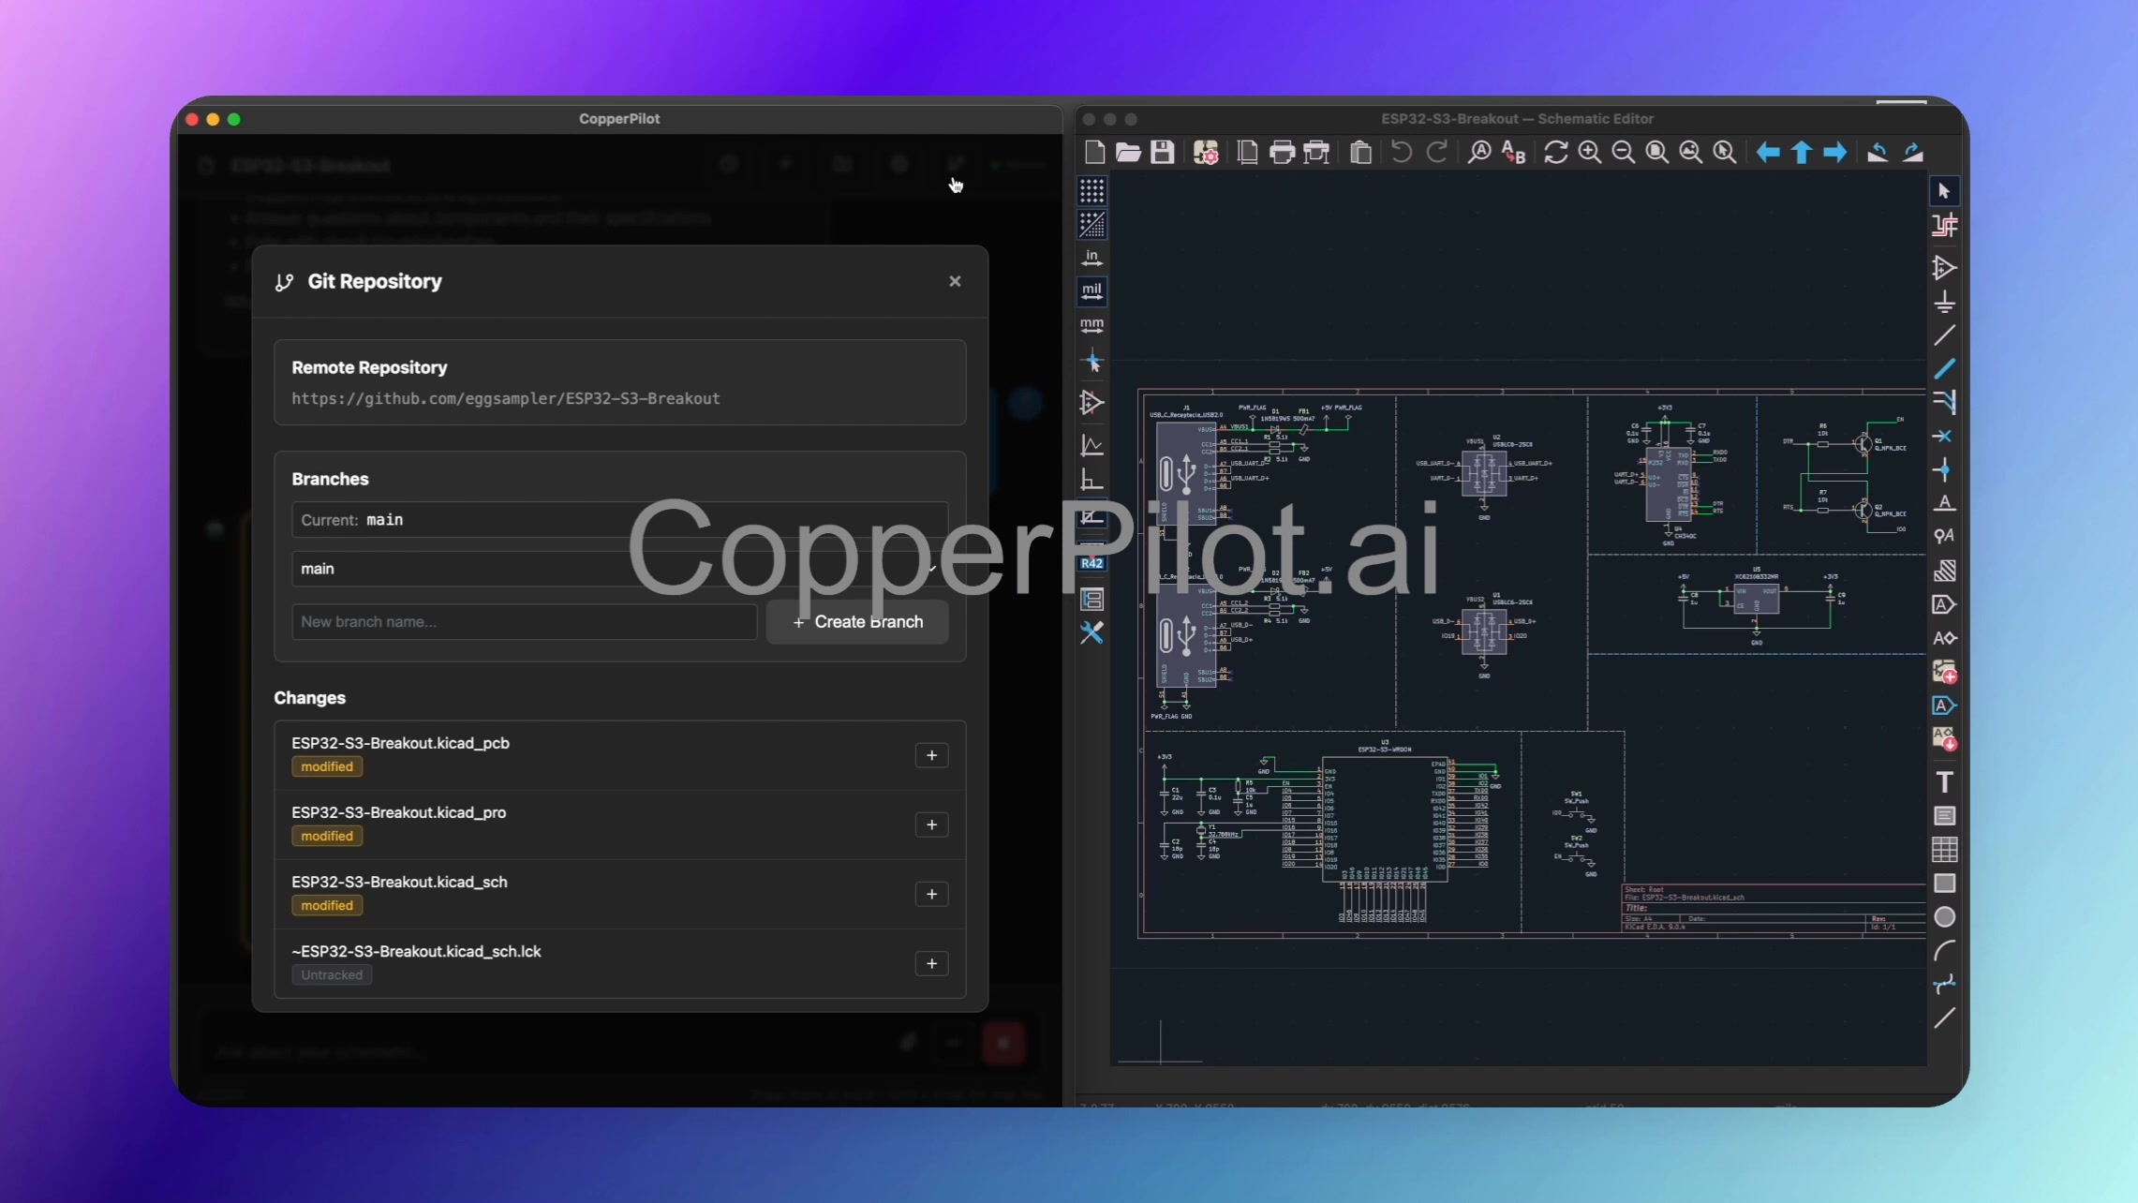The image size is (2138, 1203).
Task: Save the schematic with the floppy icon
Action: (1163, 152)
